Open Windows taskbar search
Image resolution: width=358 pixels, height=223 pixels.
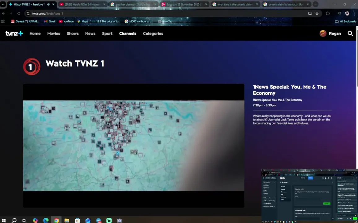point(14,221)
